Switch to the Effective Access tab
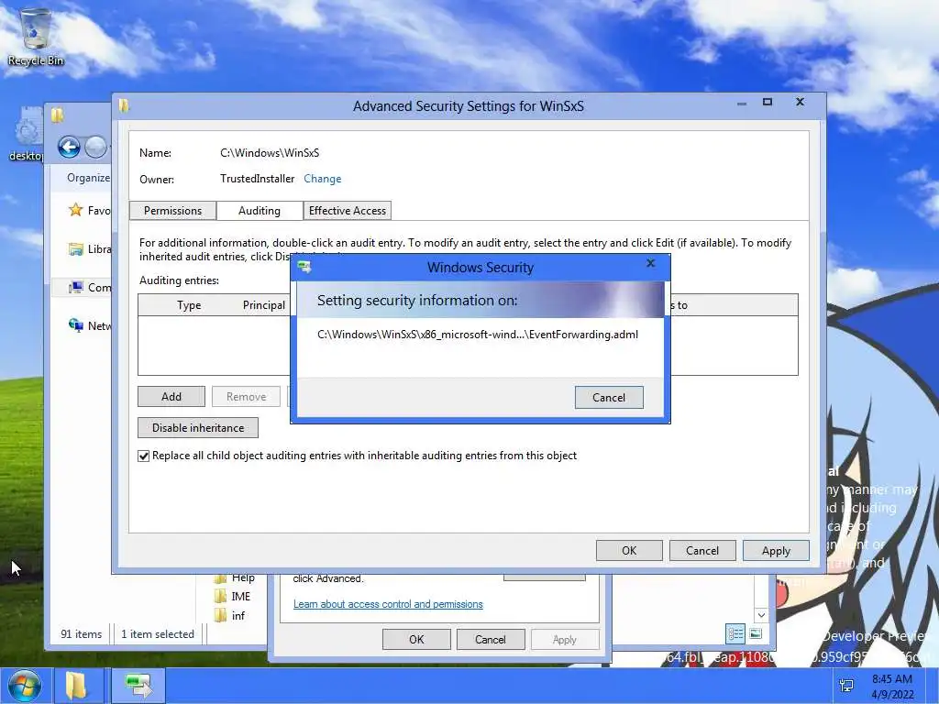Viewport: 939px width, 704px height. 348,211
